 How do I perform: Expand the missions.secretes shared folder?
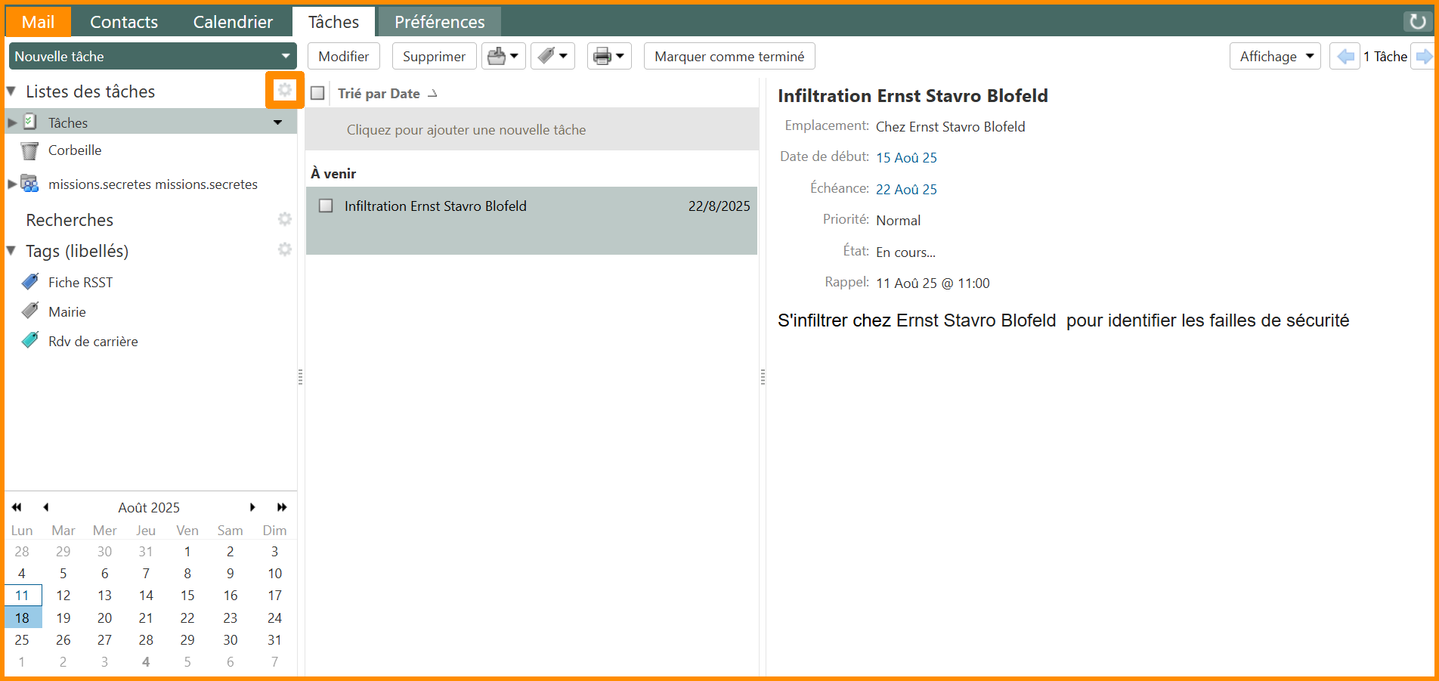click(x=12, y=184)
